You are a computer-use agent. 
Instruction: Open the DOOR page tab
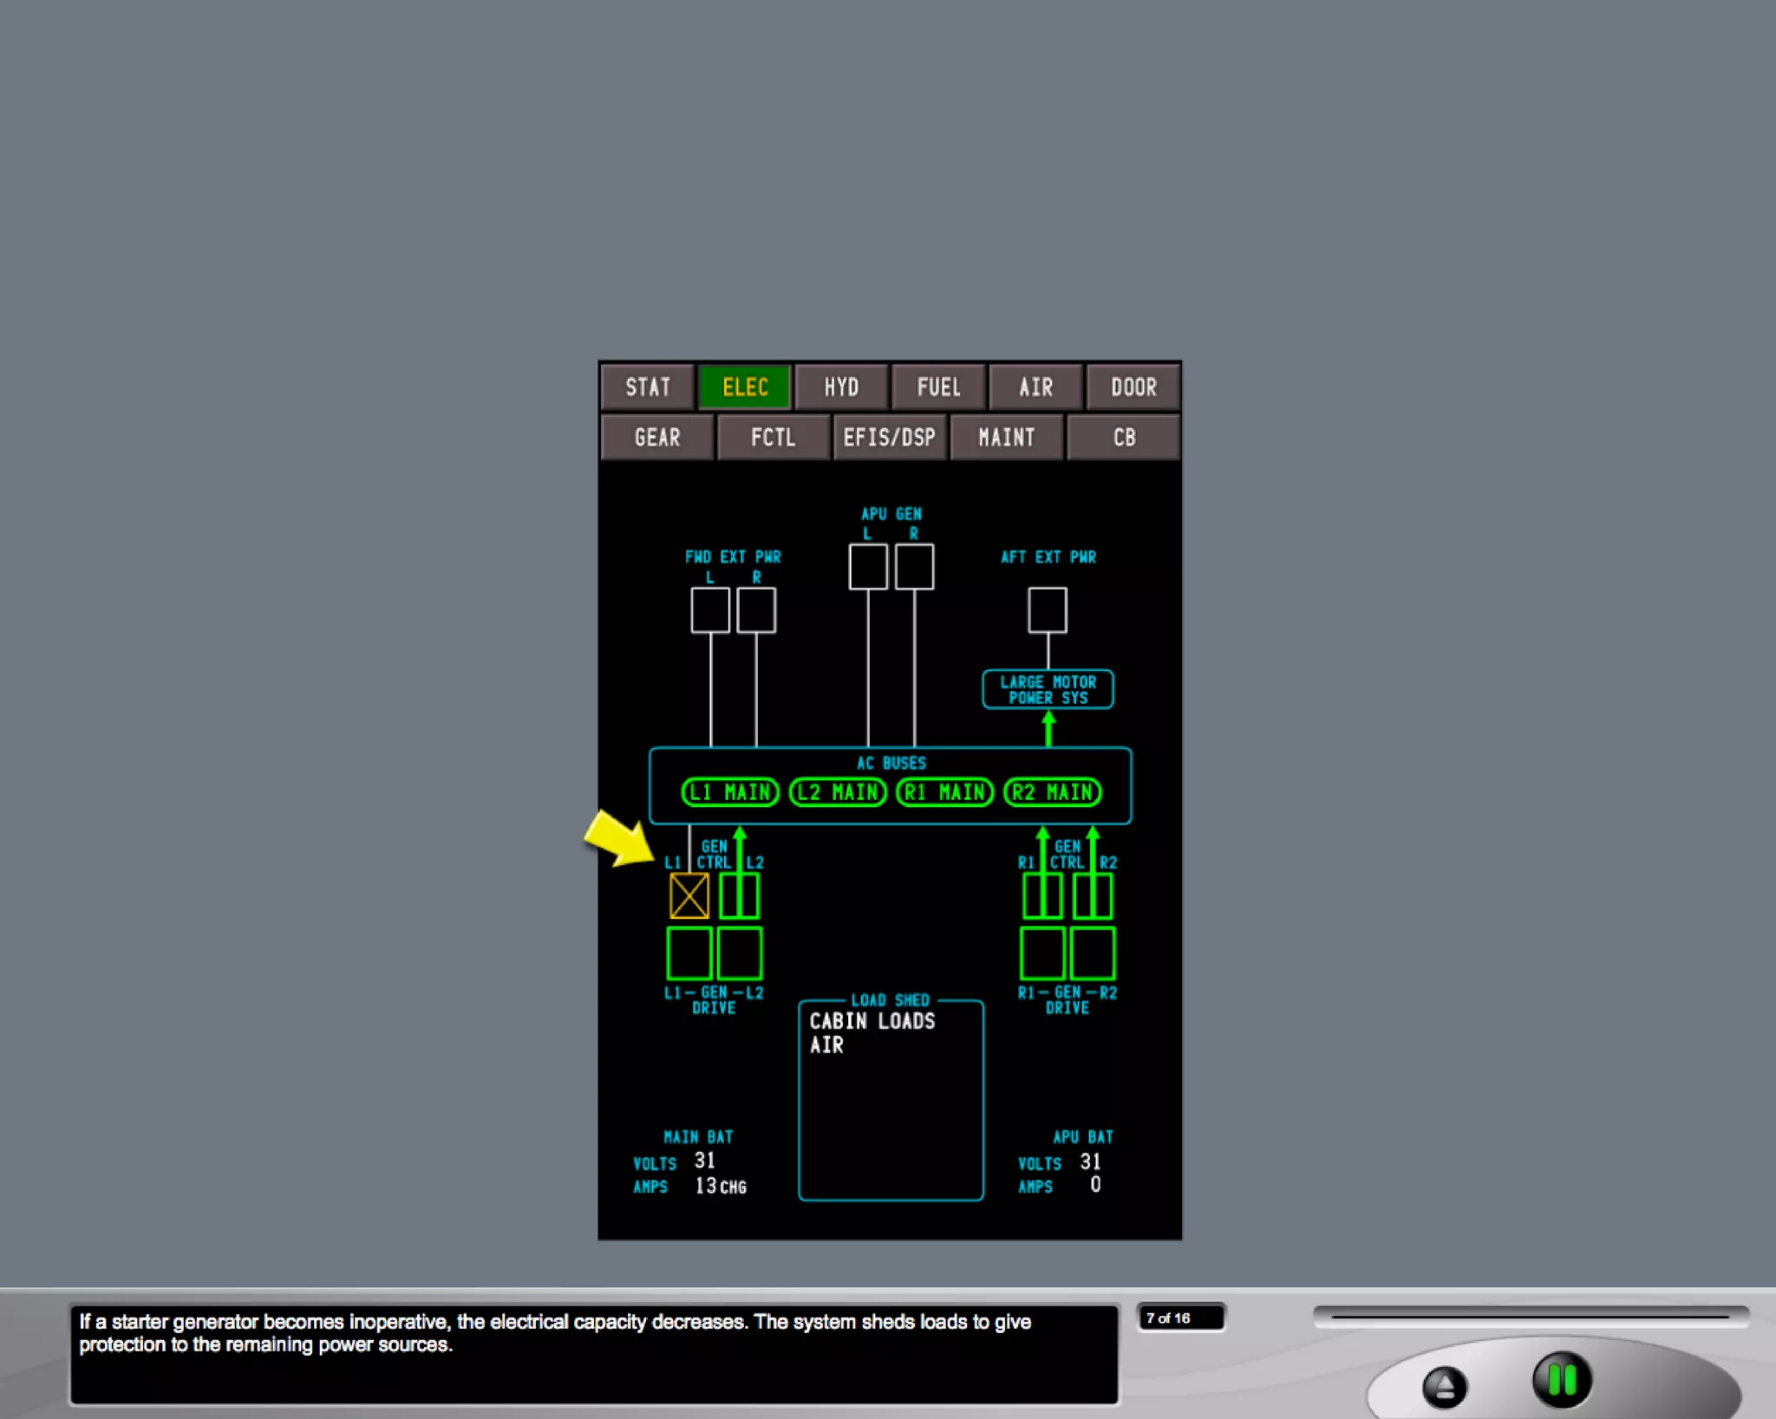point(1133,387)
